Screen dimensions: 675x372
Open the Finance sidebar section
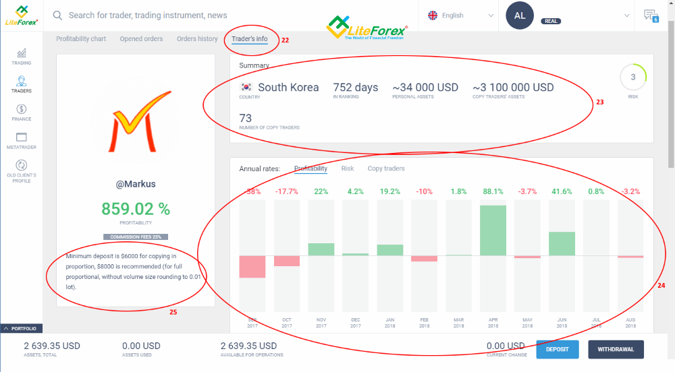(x=21, y=113)
